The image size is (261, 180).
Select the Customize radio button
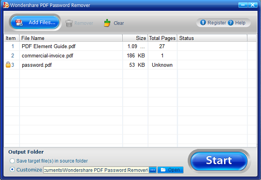[12, 170]
